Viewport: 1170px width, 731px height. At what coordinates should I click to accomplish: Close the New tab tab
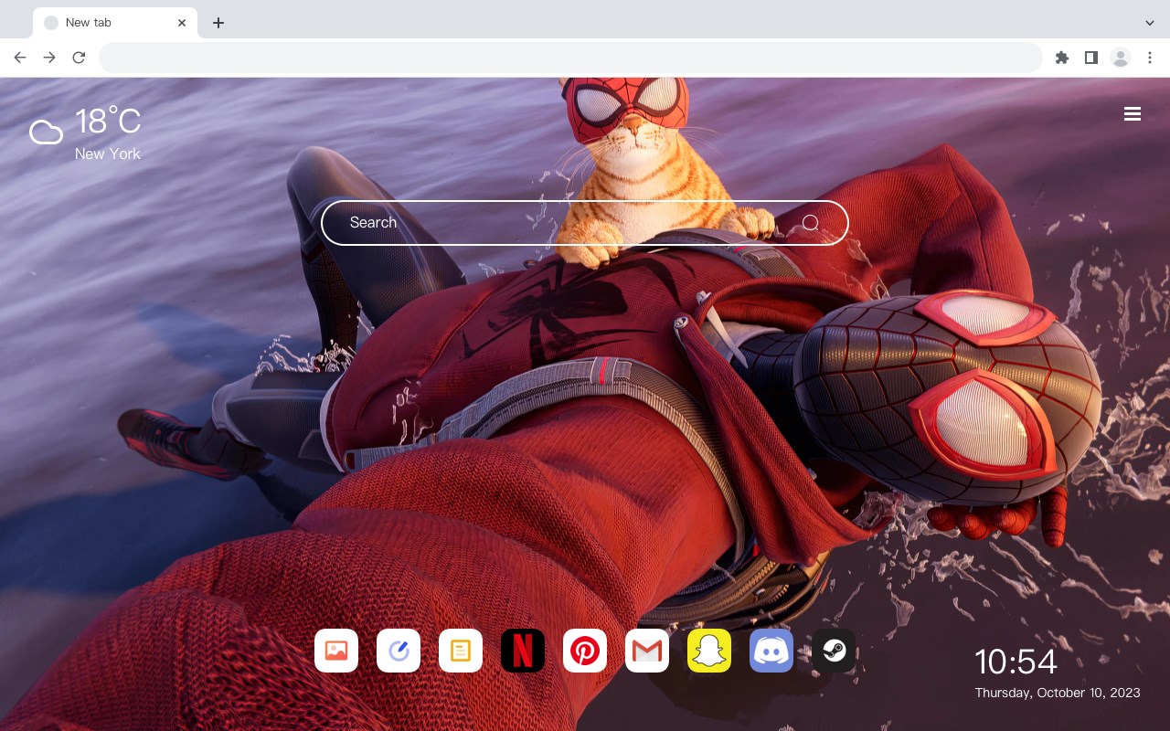(182, 23)
